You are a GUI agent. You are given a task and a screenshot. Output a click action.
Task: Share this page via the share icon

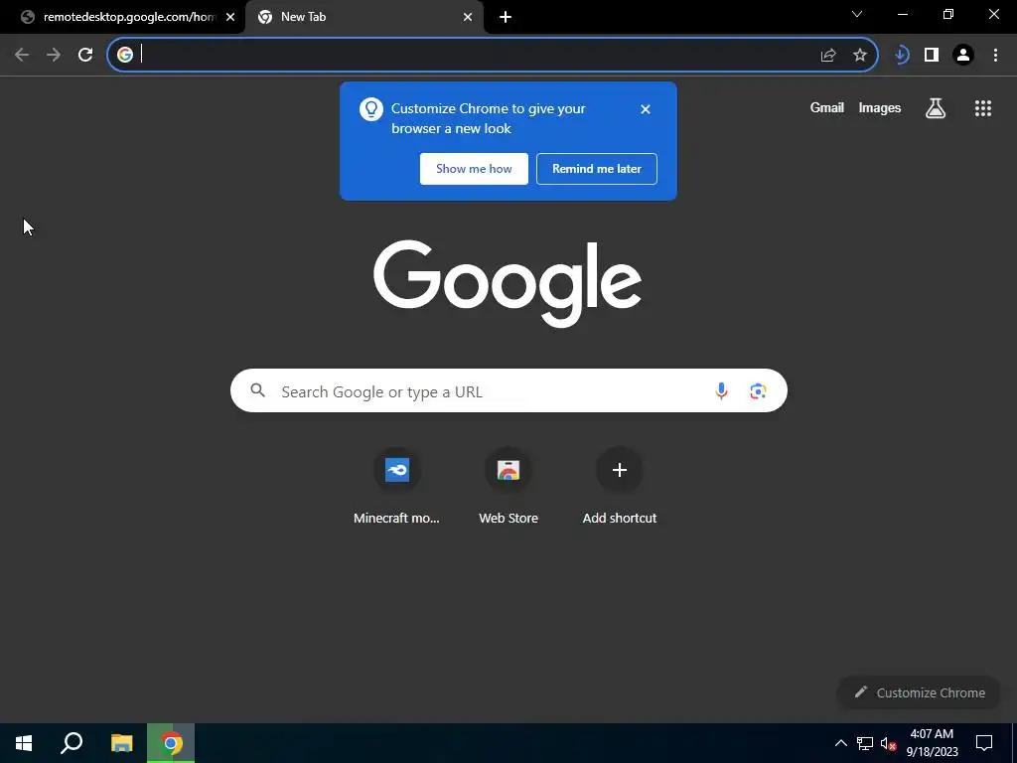click(828, 56)
